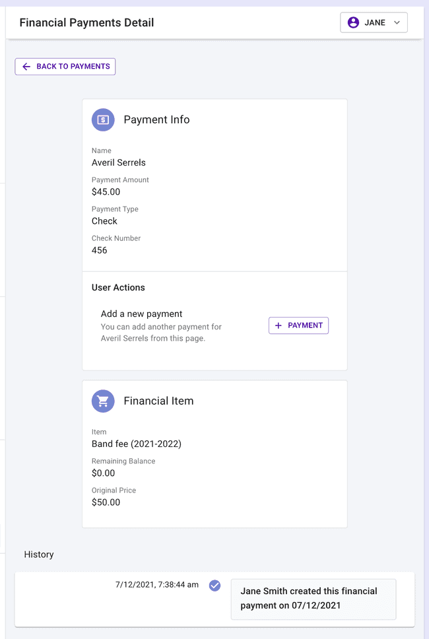The height and width of the screenshot is (639, 429).
Task: Click the Financial Item shopping cart icon
Action: coord(103,401)
